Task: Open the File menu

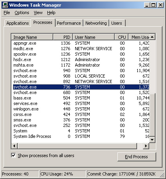Action: [x=7, y=13]
